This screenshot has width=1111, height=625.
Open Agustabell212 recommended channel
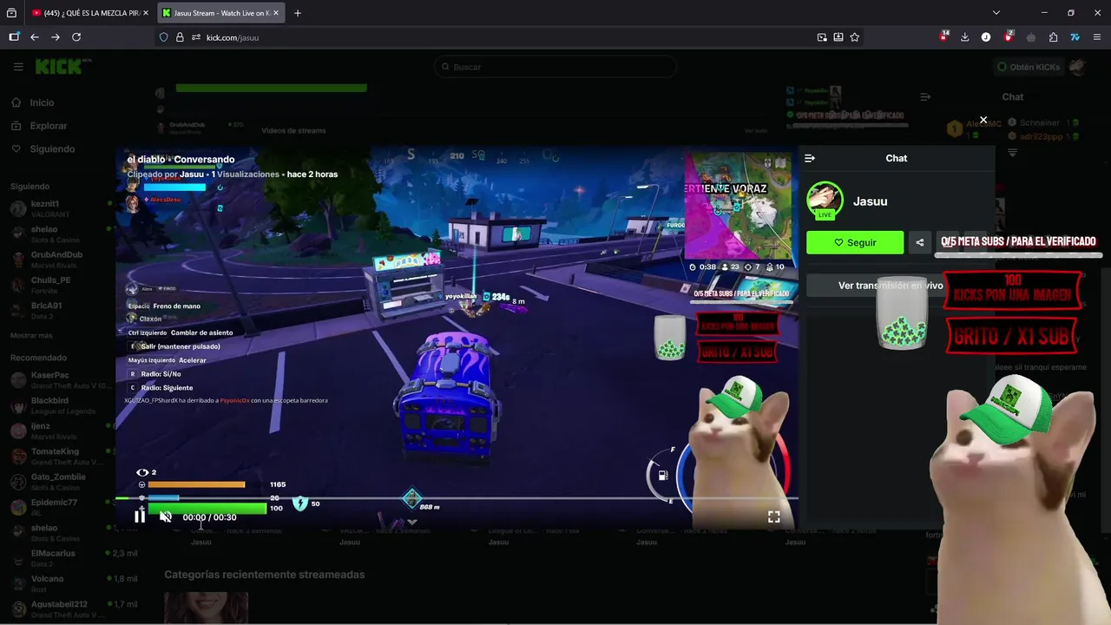tap(58, 608)
